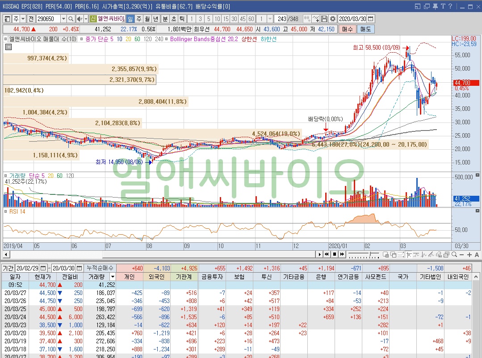Stop the chart replay

point(335,254)
